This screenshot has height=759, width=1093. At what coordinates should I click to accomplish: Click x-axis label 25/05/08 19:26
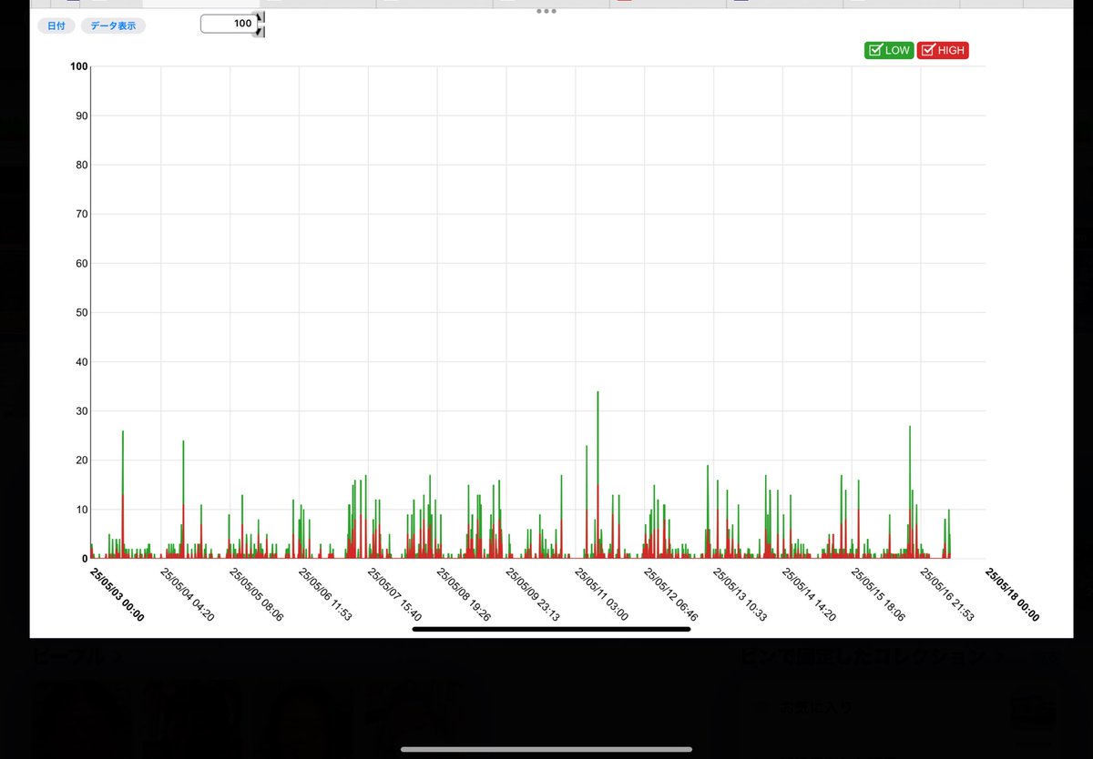464,594
